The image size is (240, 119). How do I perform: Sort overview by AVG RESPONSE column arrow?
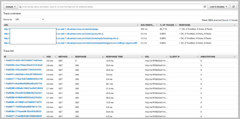(x=157, y=25)
